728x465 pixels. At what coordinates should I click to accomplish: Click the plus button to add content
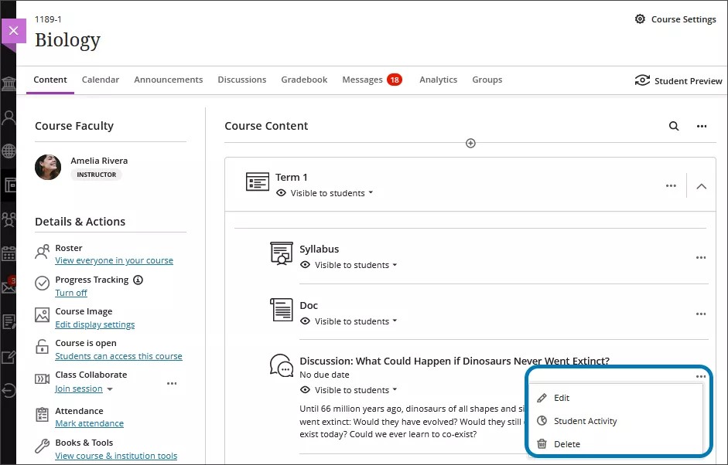click(470, 143)
